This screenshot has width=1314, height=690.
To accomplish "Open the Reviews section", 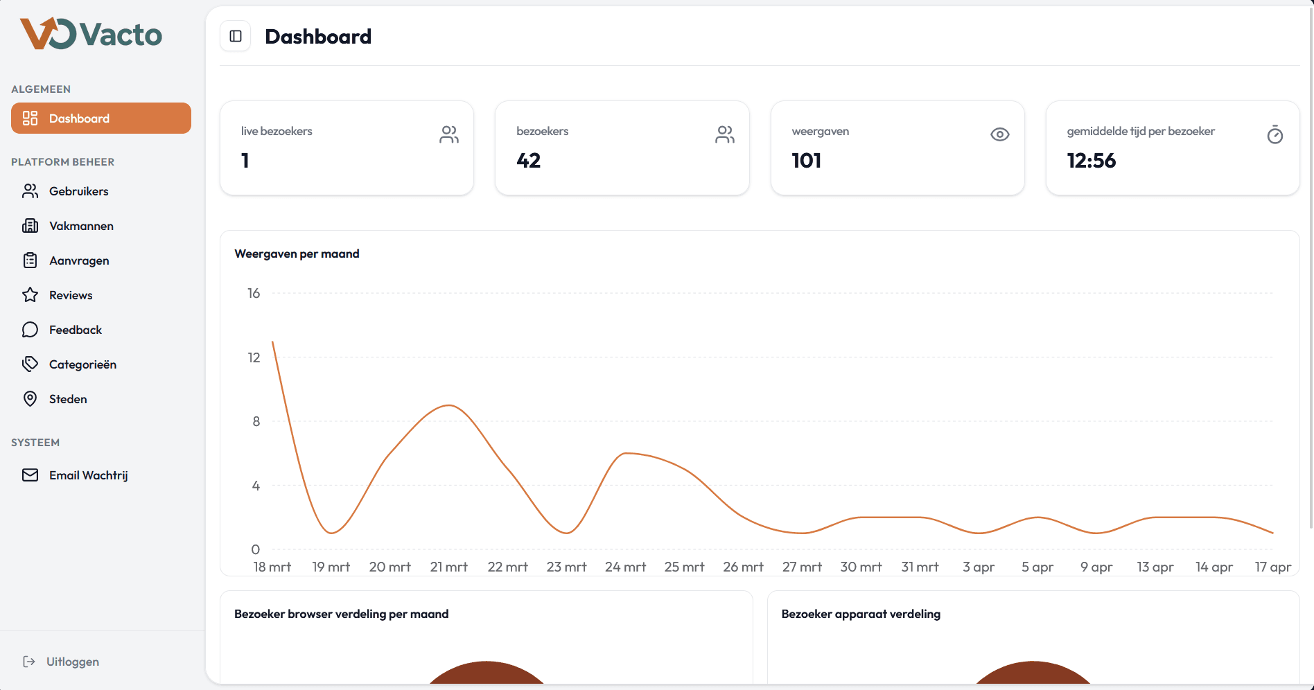I will tap(101, 295).
